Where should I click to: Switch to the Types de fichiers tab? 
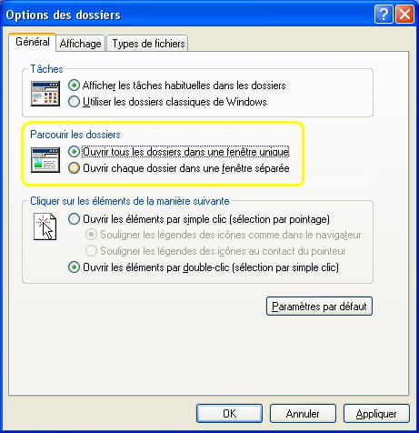pos(148,44)
